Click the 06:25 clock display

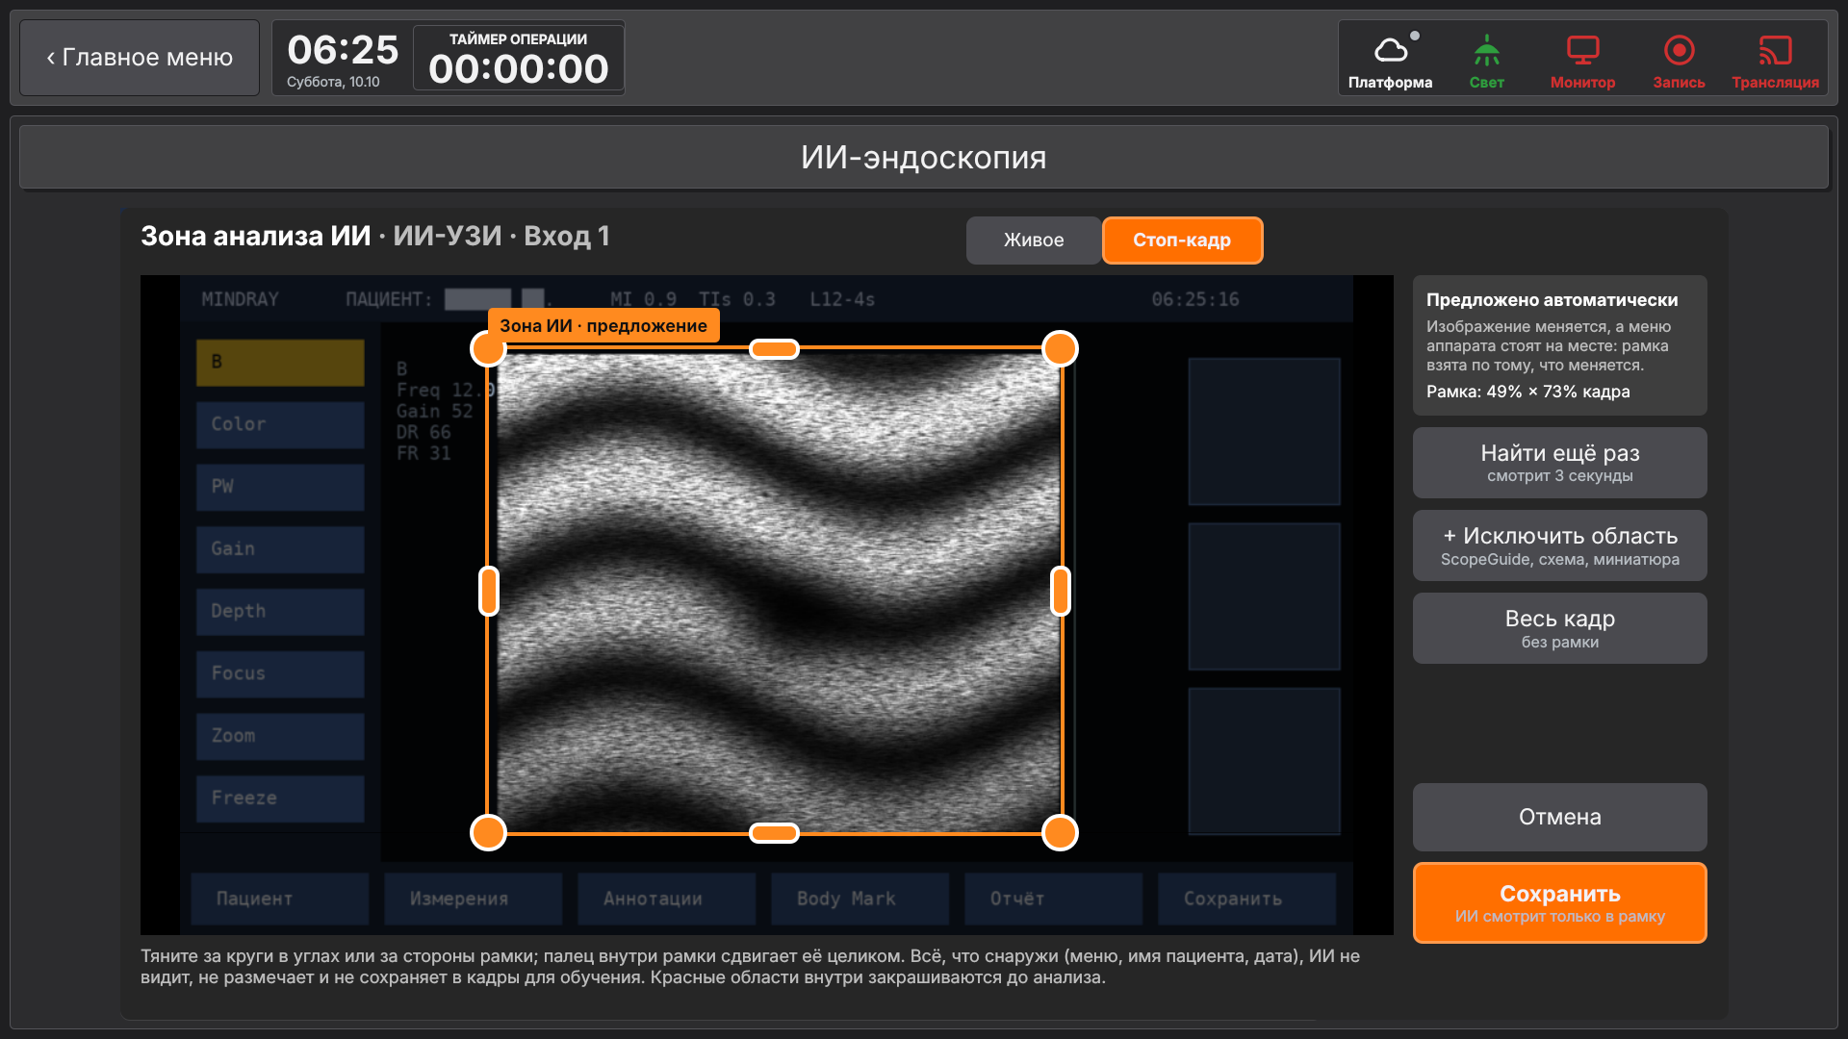343,50
